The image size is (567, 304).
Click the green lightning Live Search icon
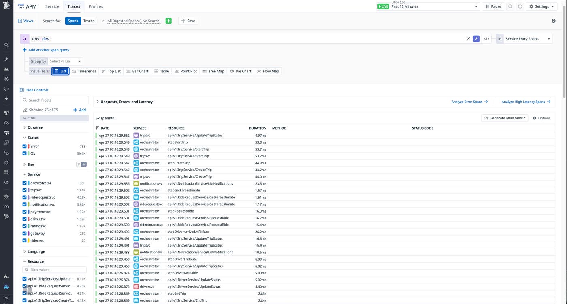[168, 21]
